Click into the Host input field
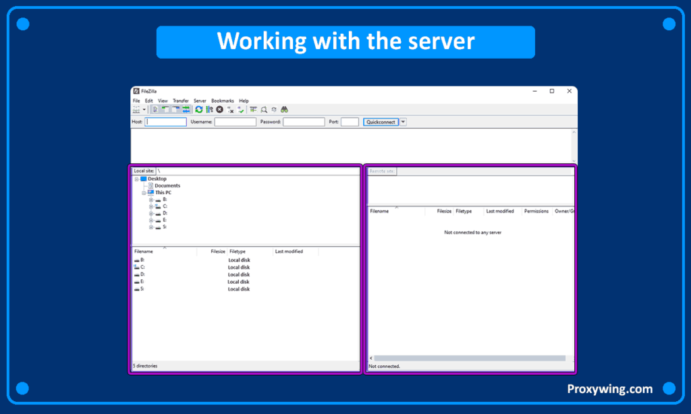Screen dimensions: 691x414 [x=166, y=122]
